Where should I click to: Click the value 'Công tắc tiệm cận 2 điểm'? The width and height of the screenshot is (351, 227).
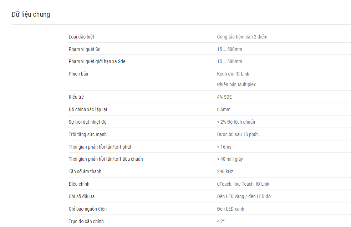pos(242,37)
